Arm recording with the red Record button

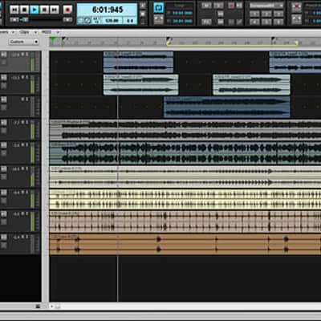(67, 10)
